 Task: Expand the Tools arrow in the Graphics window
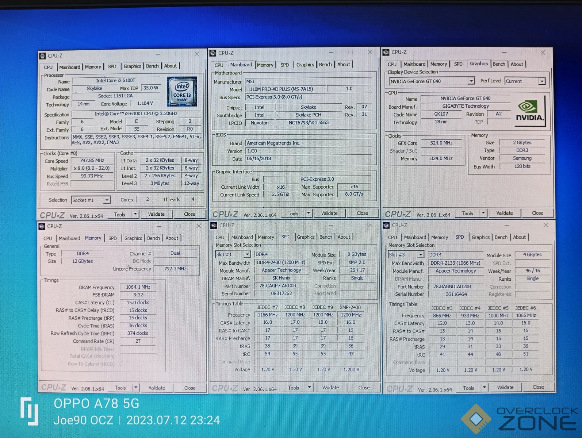(483, 213)
